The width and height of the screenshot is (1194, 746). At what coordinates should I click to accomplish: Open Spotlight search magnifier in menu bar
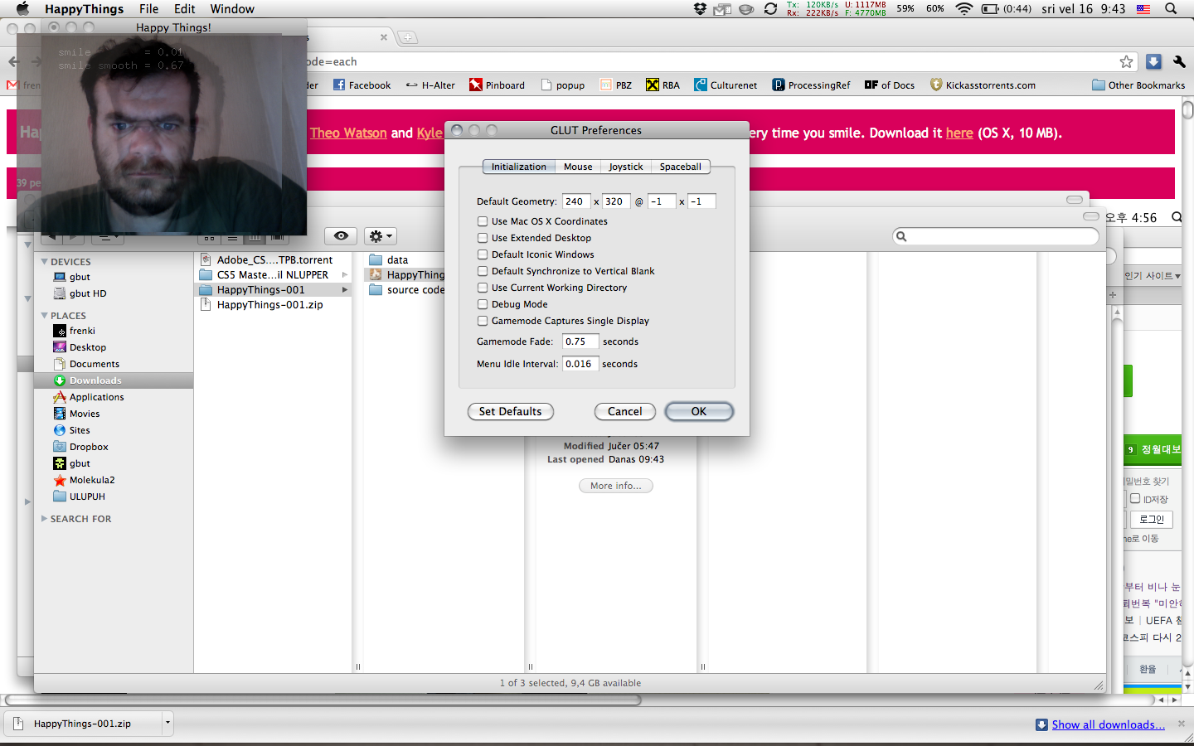[x=1171, y=9]
